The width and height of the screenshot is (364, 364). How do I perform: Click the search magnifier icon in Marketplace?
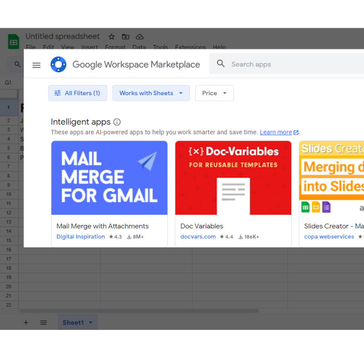221,63
